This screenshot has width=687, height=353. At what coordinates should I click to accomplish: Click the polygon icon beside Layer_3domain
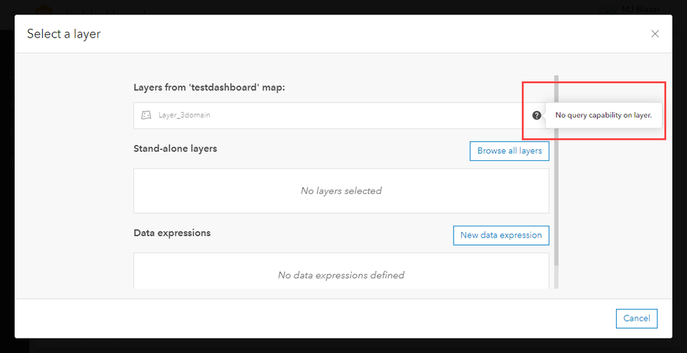(146, 116)
